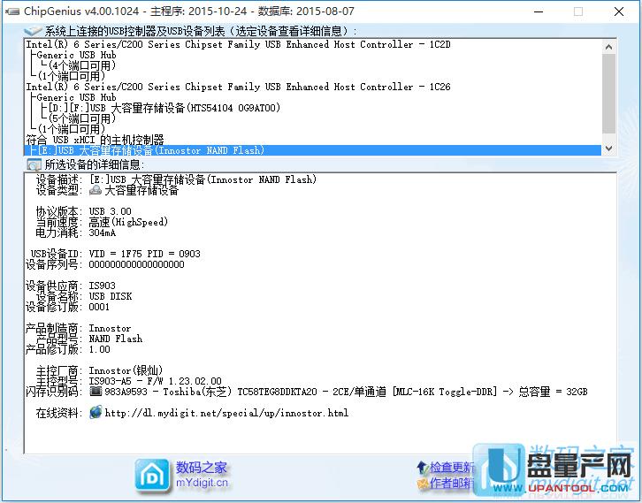Open the 数码之家 mYdigit.cn link
This screenshot has height=503, width=642.
point(202,475)
